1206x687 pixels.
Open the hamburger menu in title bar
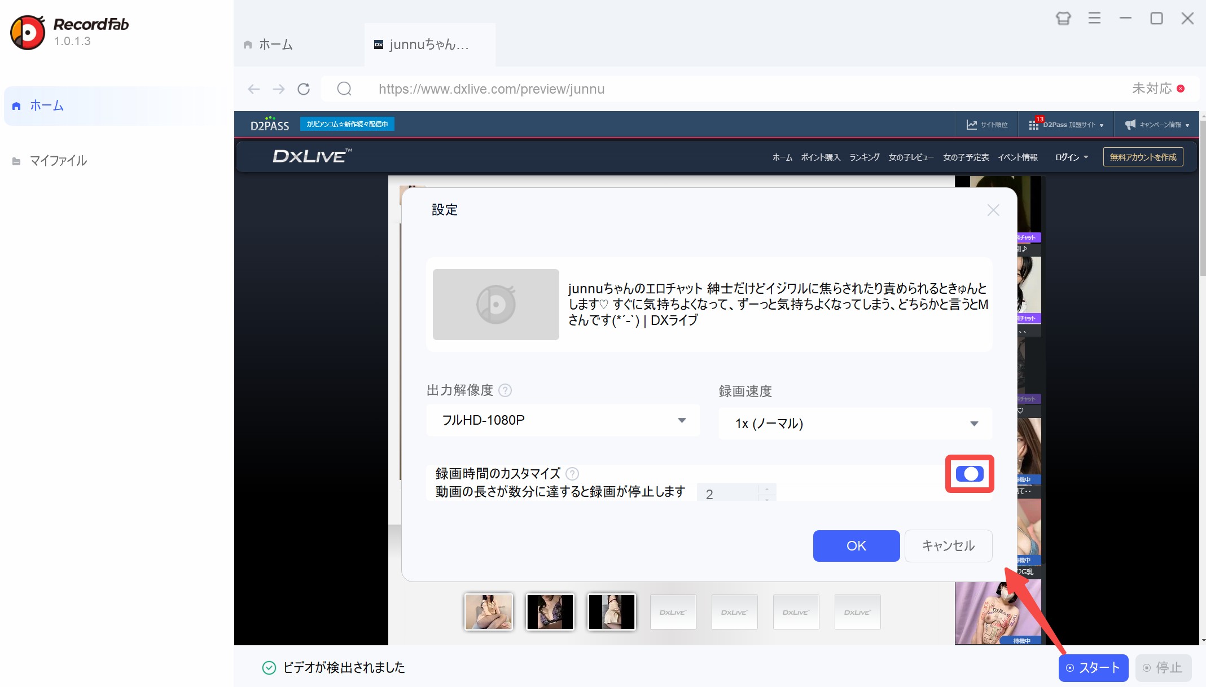click(x=1094, y=19)
